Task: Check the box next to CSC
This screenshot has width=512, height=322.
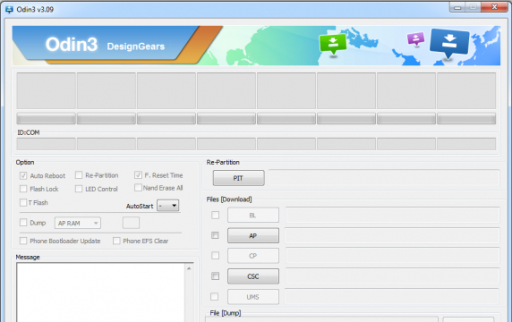Action: point(215,276)
